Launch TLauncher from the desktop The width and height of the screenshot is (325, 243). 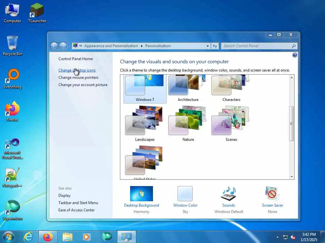click(37, 13)
